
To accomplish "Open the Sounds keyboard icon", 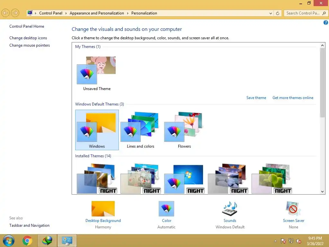I will pyautogui.click(x=230, y=208).
